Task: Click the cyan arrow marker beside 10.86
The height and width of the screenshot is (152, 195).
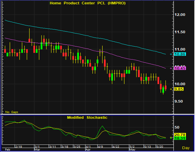Action: click(171, 54)
